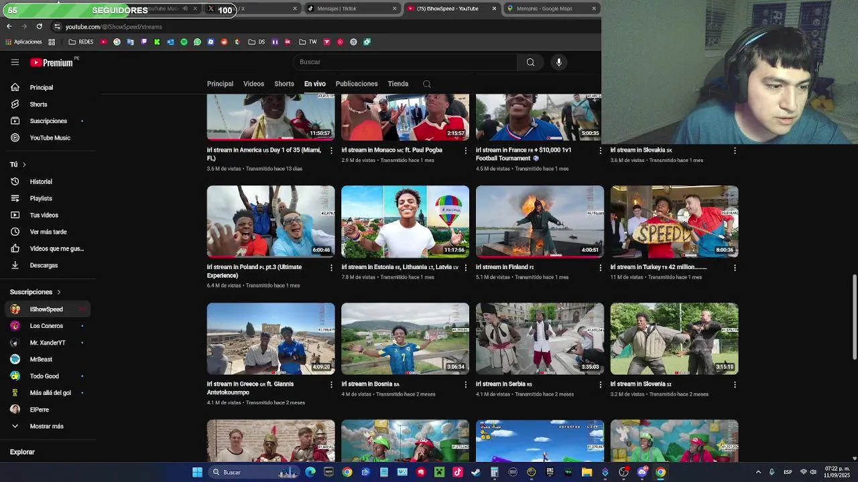This screenshot has width=858, height=482.
Task: Open IShowSpeed subscription channel
Action: (48, 309)
